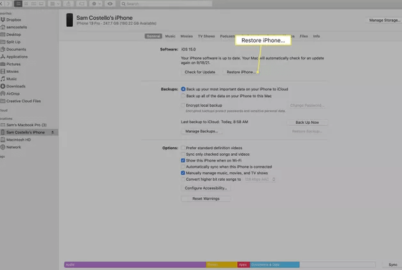Click the Share toolbar icon

click(x=68, y=4)
